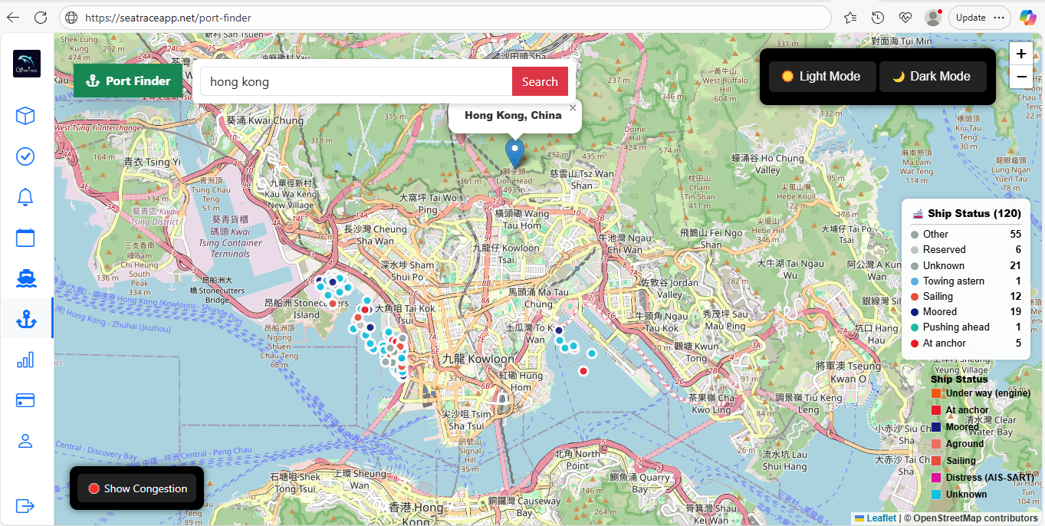Open the calendar sidebar icon
Viewport: 1045px width, 526px height.
point(25,237)
